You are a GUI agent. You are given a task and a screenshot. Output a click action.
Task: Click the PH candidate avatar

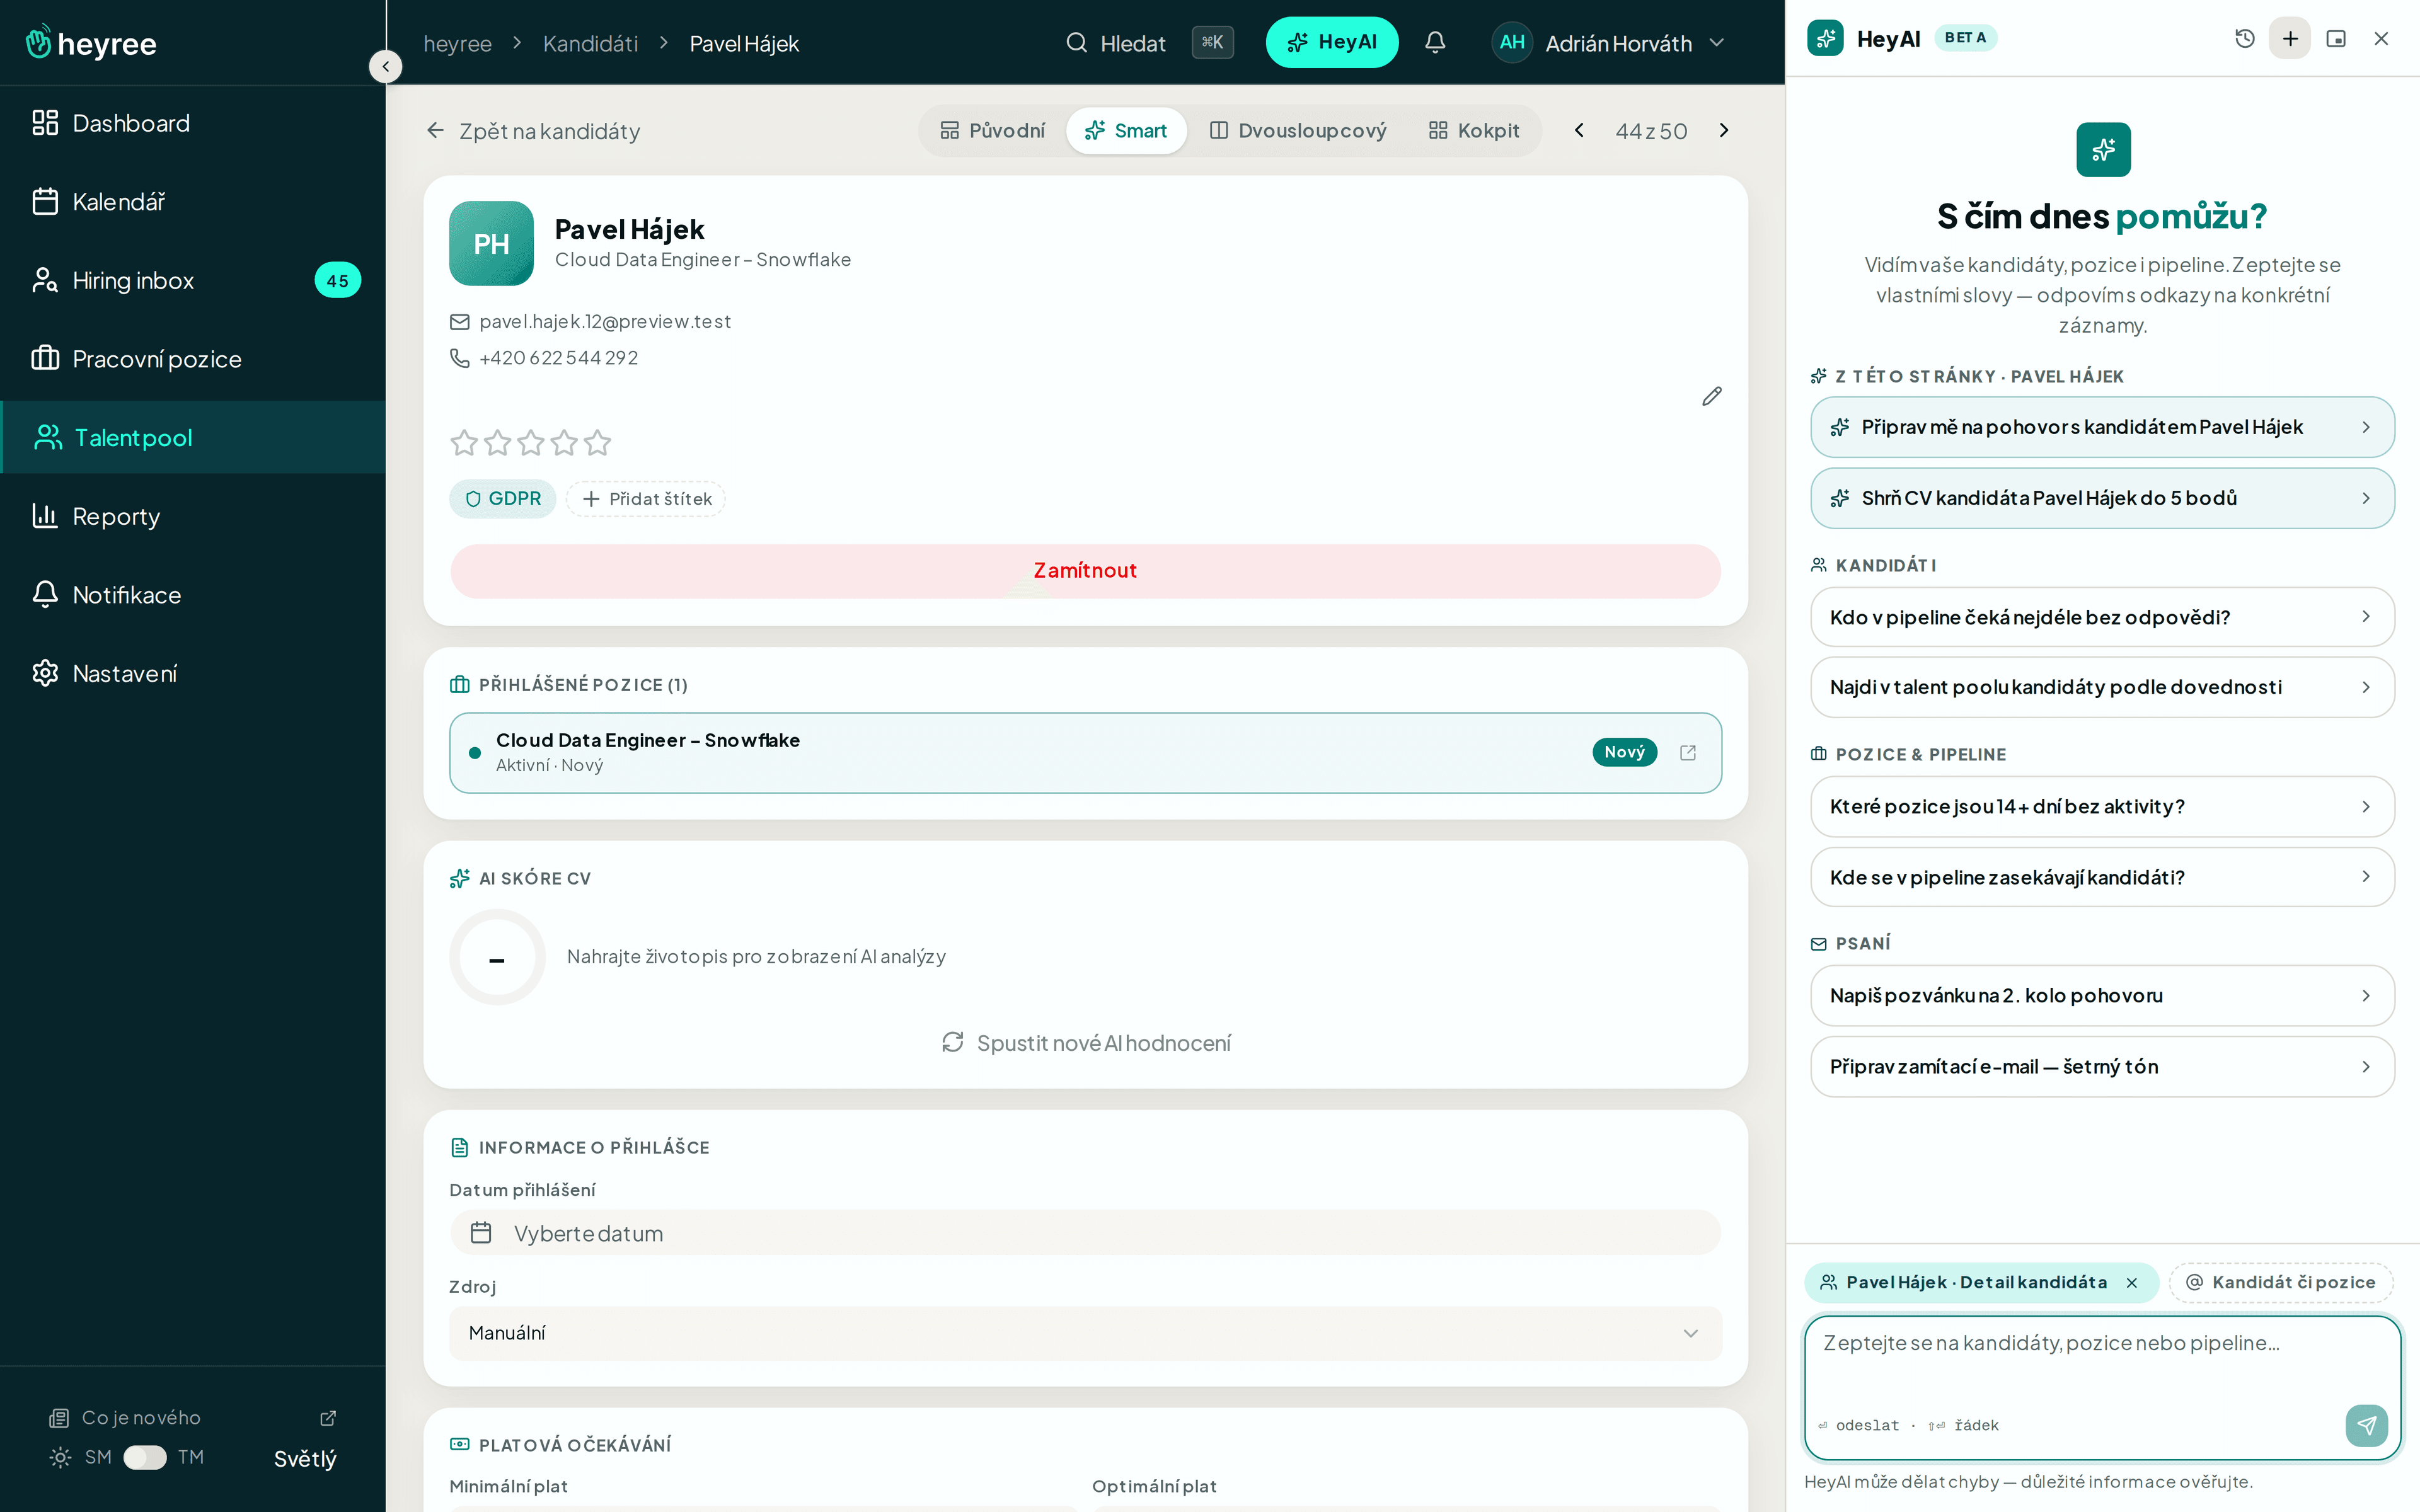pos(491,243)
